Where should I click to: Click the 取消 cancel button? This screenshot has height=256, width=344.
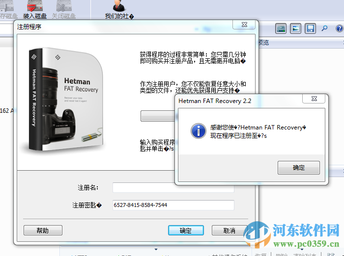(229, 230)
